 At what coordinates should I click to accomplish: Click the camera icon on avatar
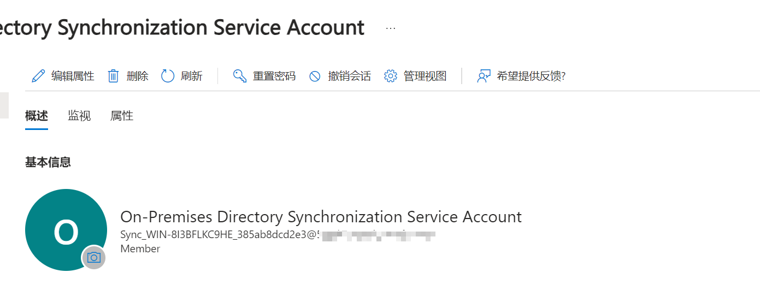(x=94, y=257)
